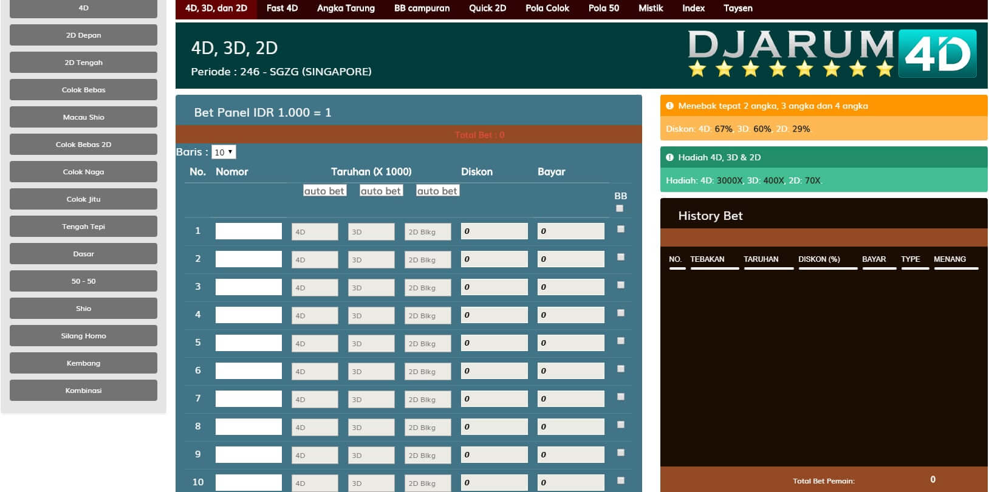This screenshot has width=989, height=492.
Task: Open the Index tab
Action: 693,9
